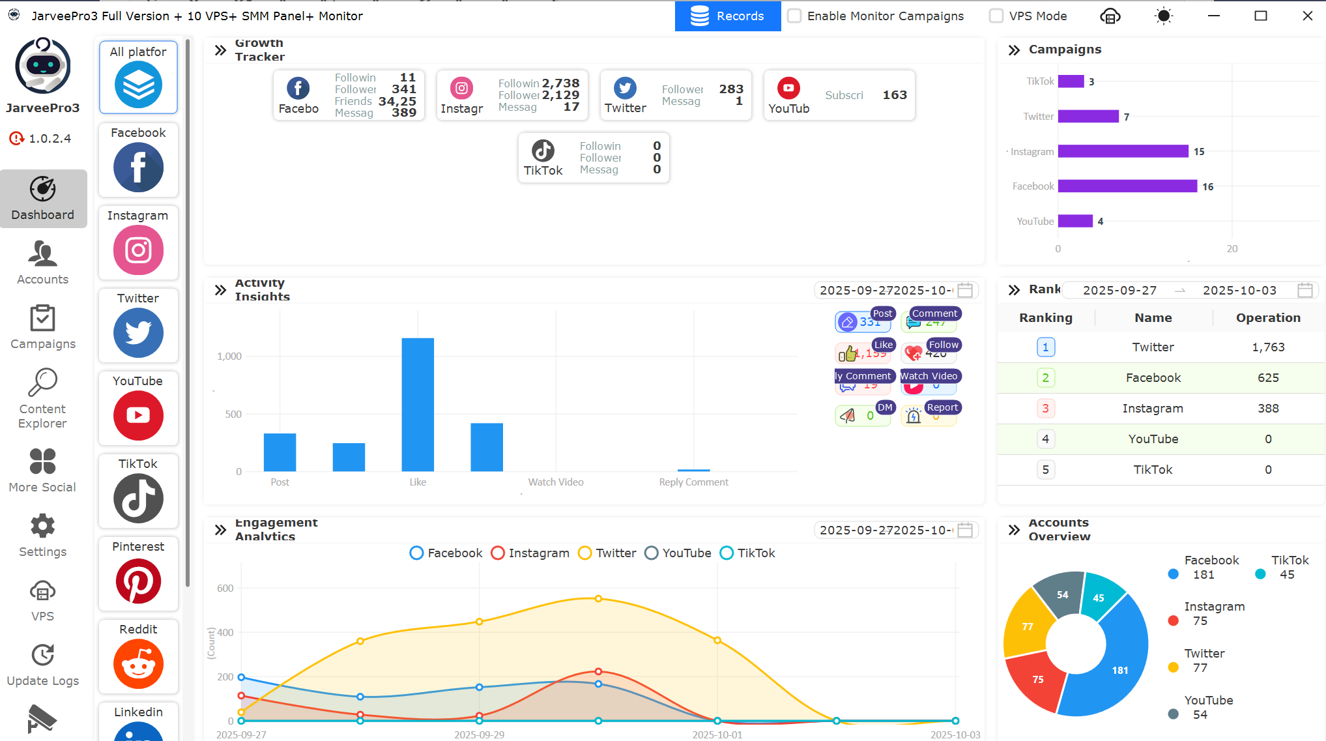
Task: Click the Like activity stat button
Action: [864, 353]
